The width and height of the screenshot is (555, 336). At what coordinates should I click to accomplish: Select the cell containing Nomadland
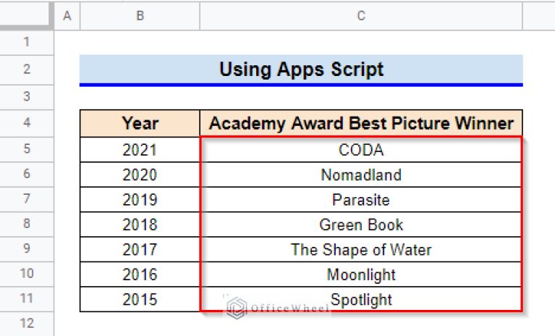[361, 175]
